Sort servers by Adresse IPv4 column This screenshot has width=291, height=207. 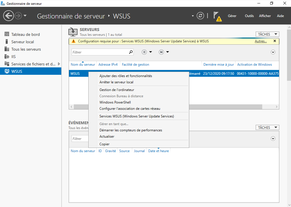click(x=108, y=65)
